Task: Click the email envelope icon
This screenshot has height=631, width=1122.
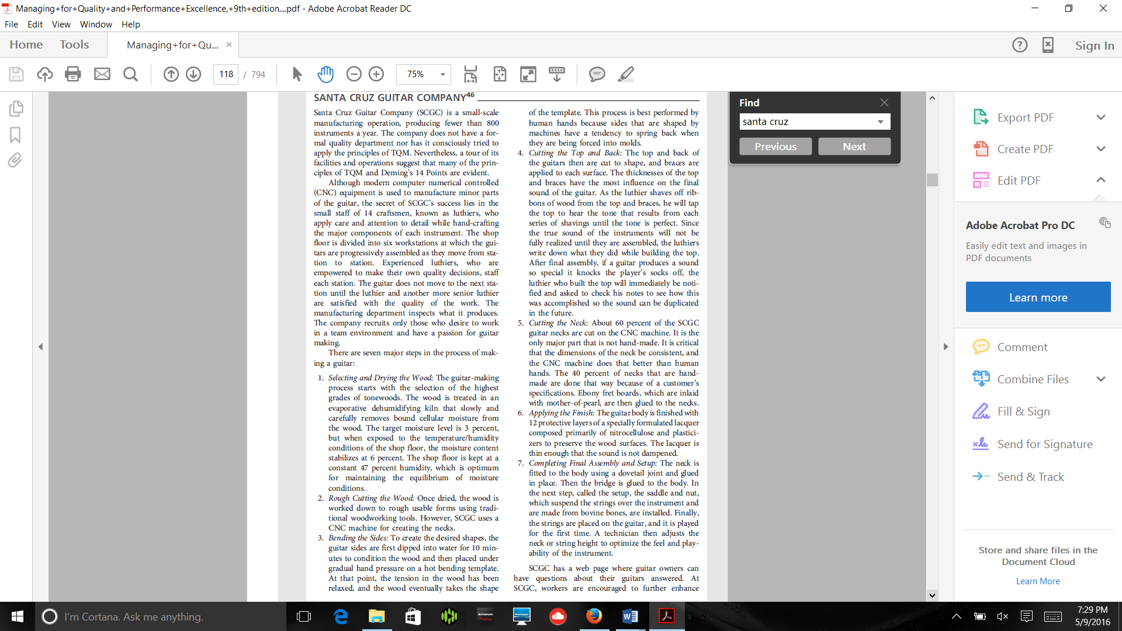Action: (102, 74)
